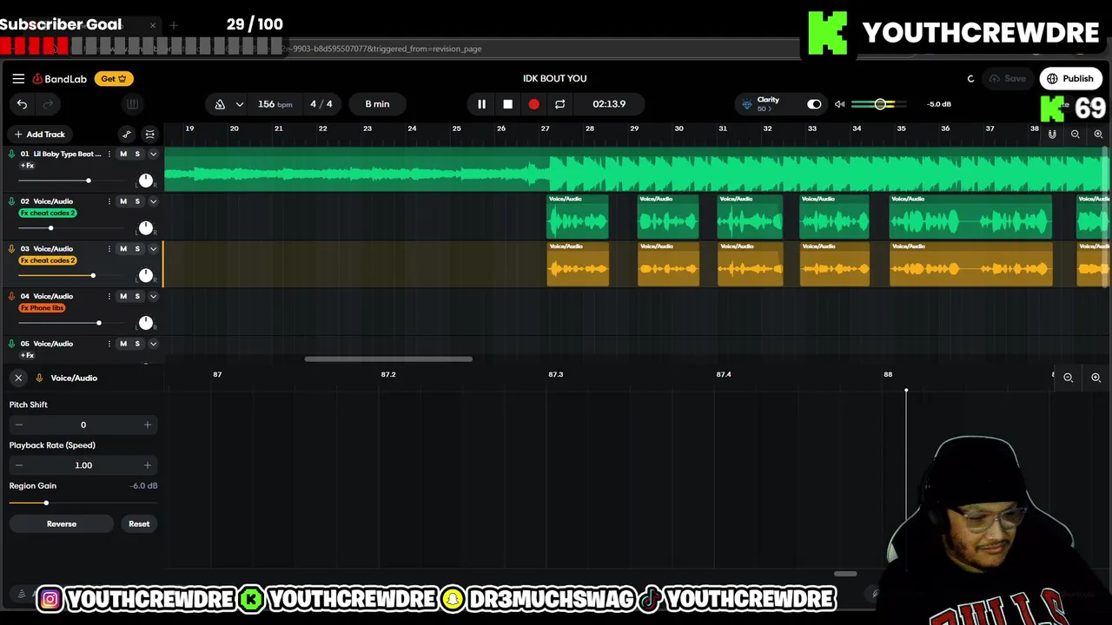1112x625 pixels.
Task: Solo track 01 Lil Baby Type Beat
Action: click(136, 154)
